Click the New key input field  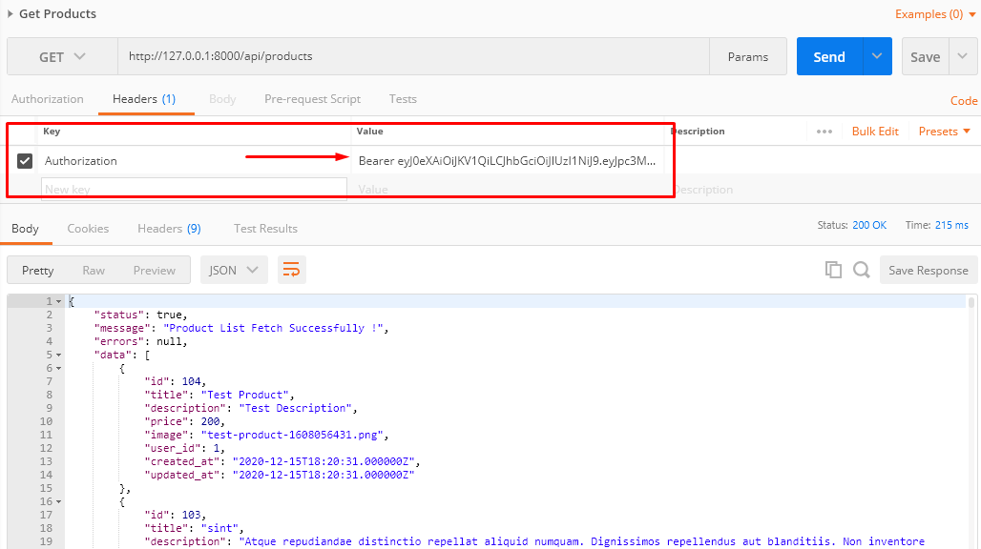click(x=194, y=189)
